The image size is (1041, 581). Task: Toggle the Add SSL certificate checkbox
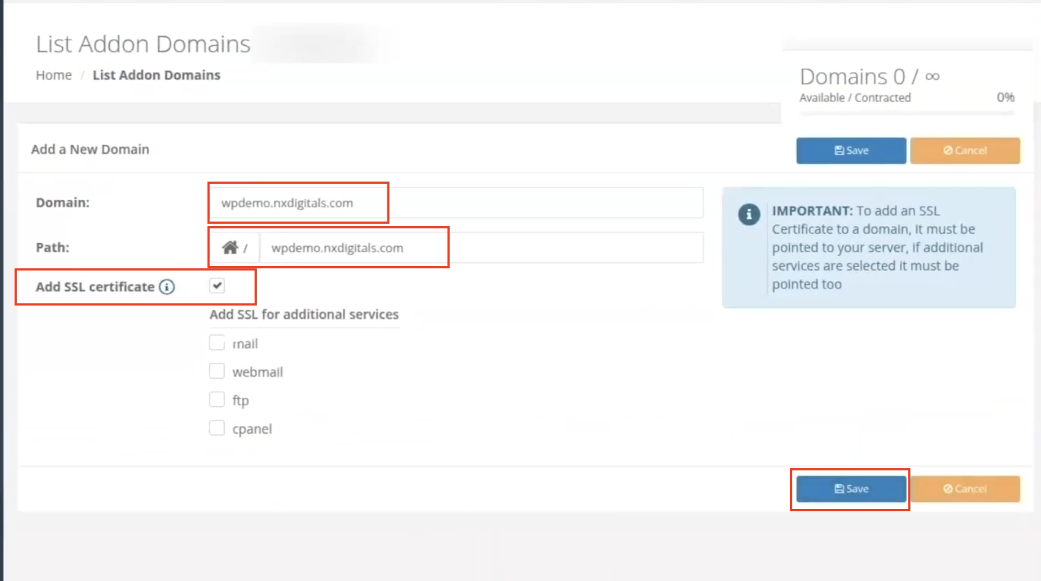217,286
